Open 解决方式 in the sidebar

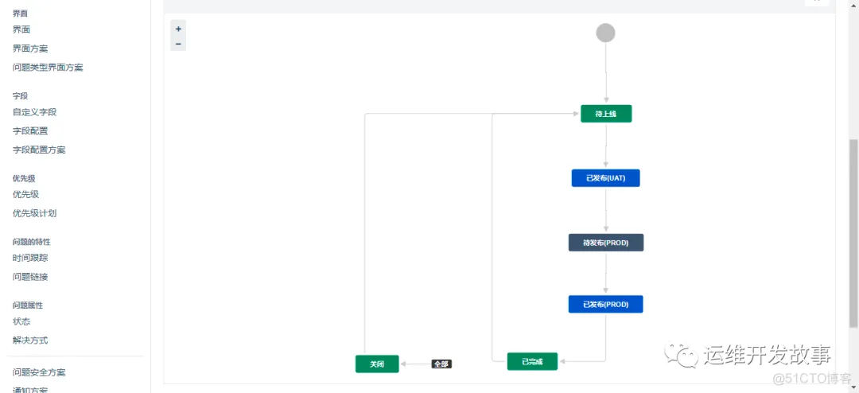30,340
